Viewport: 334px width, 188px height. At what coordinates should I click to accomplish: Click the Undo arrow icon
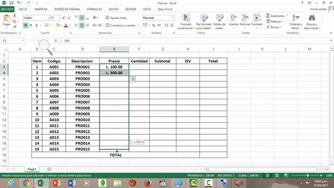click(19, 3)
